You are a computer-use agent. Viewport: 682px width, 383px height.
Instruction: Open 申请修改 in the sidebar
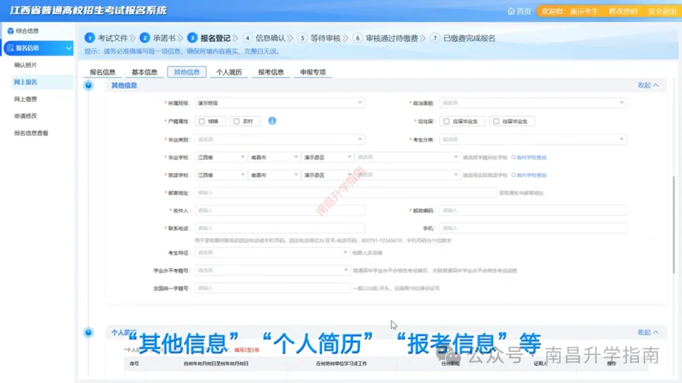(25, 116)
